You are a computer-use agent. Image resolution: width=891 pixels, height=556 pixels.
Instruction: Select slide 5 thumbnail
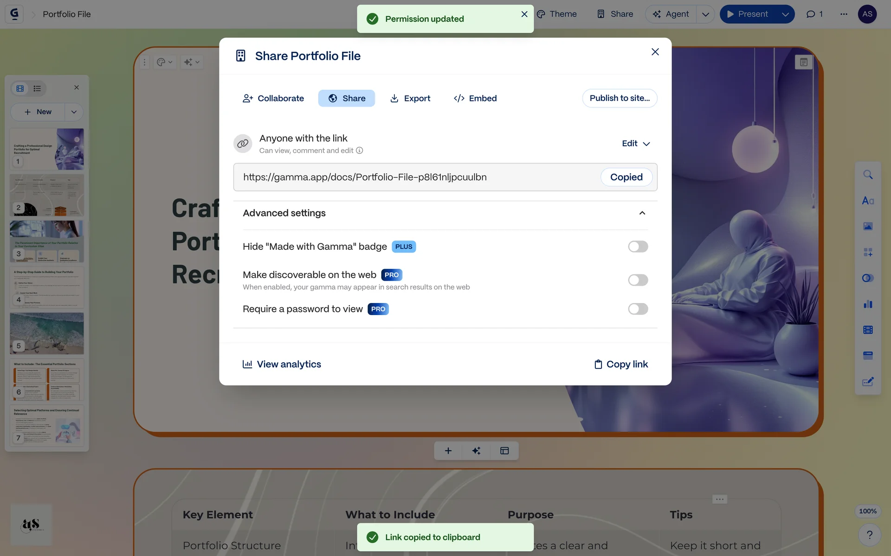click(x=47, y=333)
